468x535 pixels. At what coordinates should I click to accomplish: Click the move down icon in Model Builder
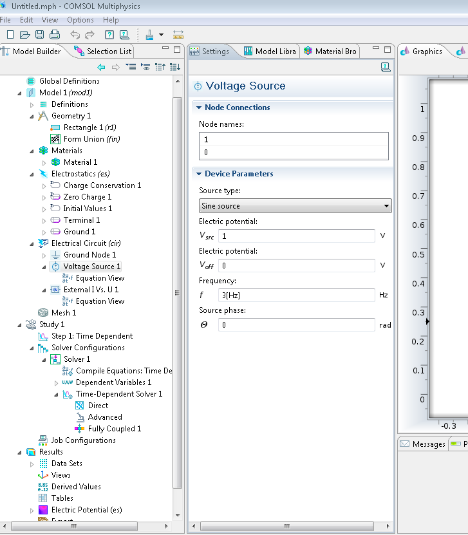pos(174,67)
